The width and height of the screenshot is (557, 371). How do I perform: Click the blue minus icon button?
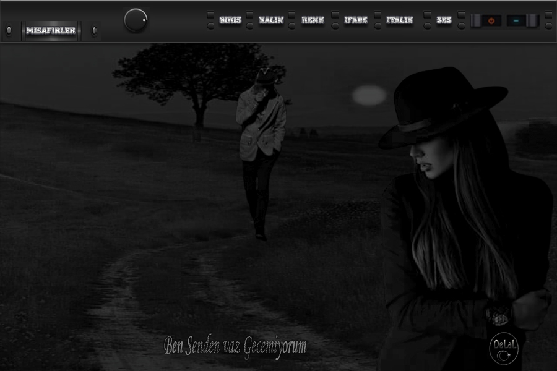[516, 20]
